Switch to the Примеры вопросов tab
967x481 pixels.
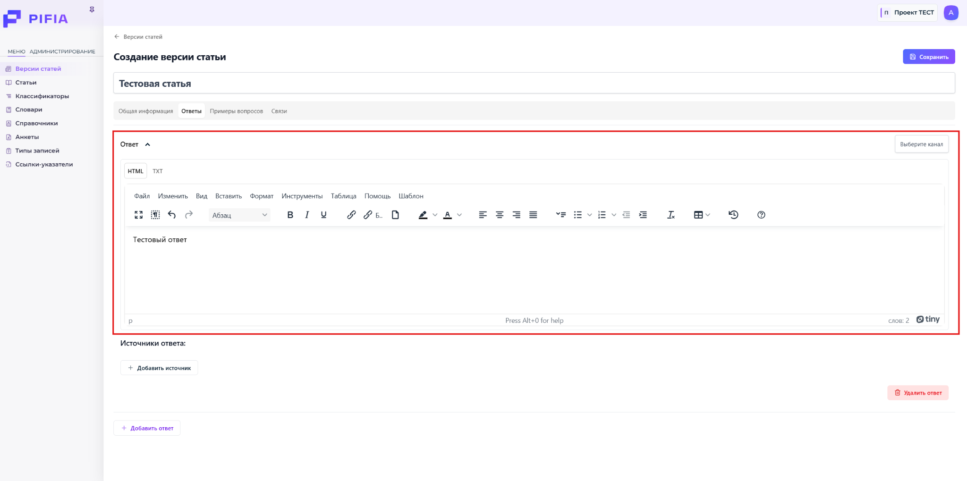click(236, 111)
